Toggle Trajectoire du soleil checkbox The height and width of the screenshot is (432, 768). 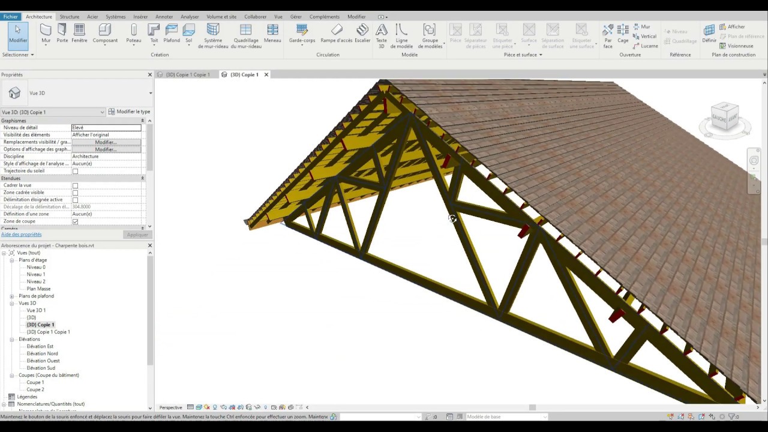coord(75,171)
